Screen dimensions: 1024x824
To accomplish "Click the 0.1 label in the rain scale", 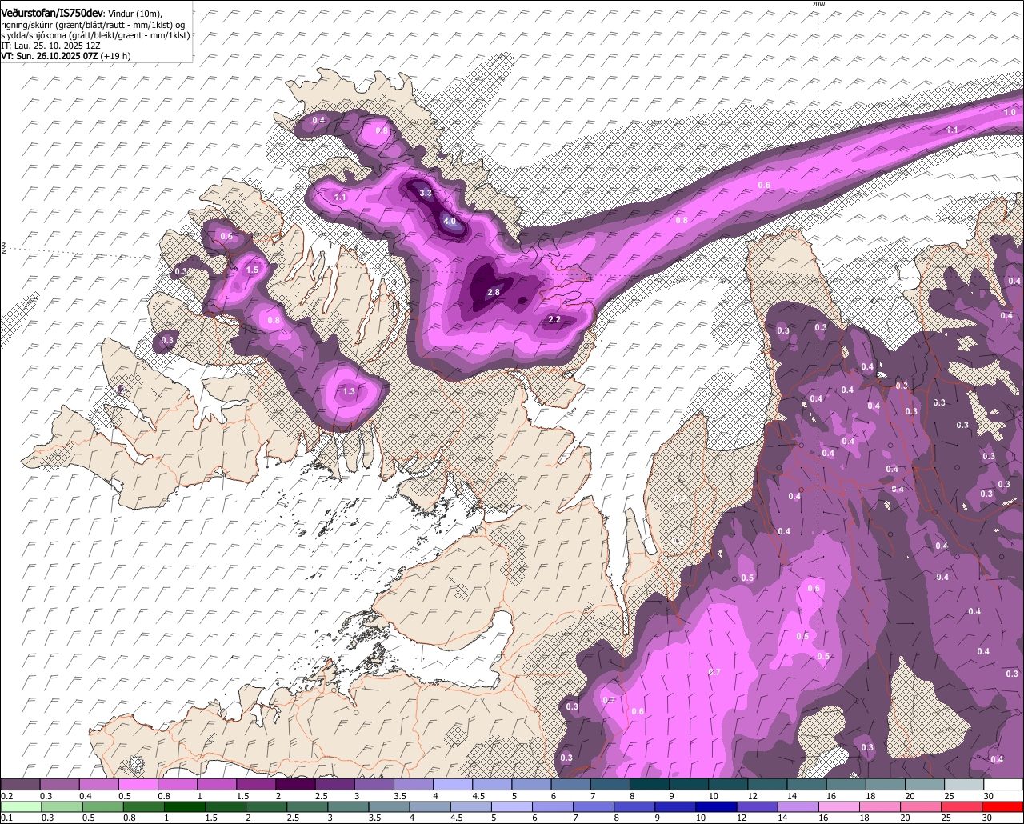I will tap(6, 818).
